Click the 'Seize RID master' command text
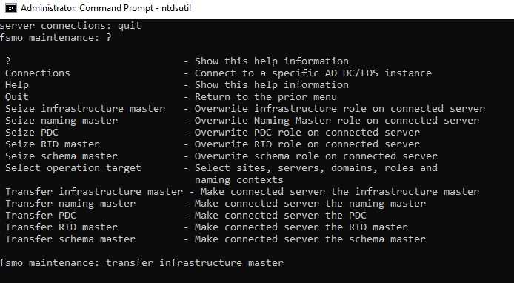Screen dimensions: 514x283 53,144
